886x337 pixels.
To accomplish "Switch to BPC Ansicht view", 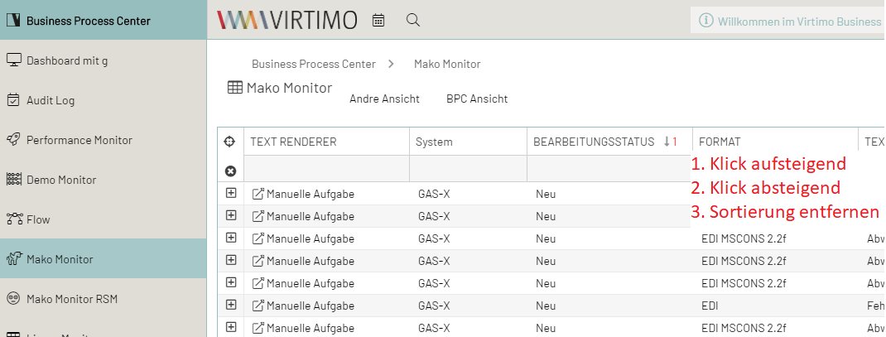I will point(477,99).
